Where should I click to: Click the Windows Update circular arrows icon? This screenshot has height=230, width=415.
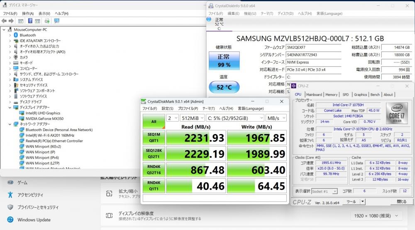click(x=10, y=219)
